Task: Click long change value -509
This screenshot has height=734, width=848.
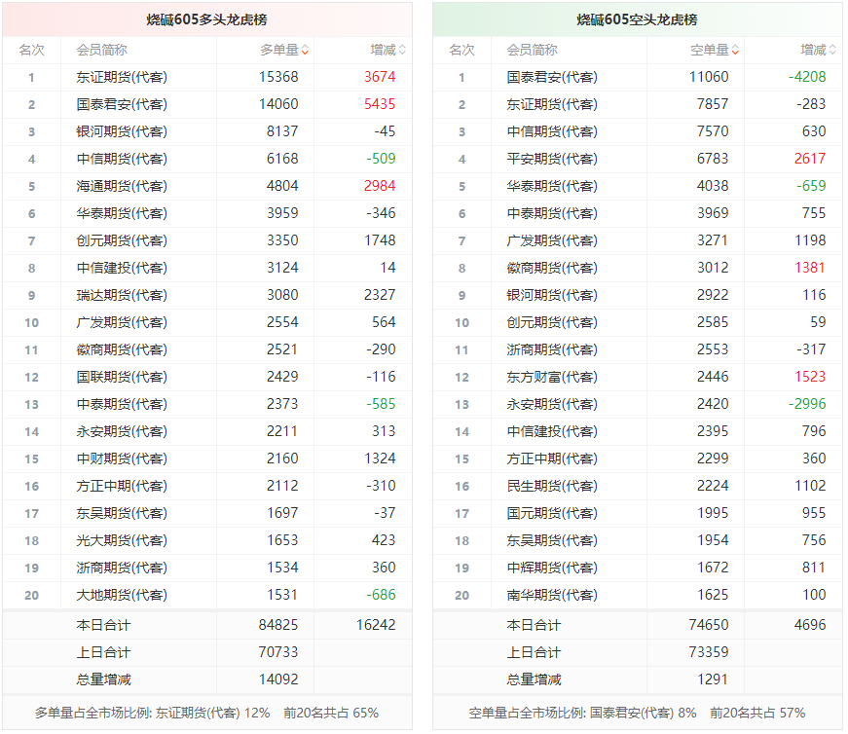Action: point(382,159)
